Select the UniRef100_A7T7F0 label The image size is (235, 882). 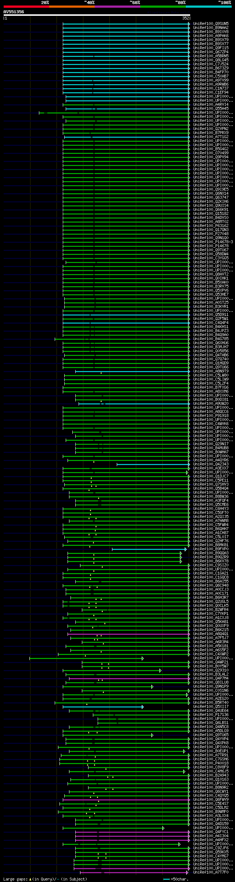pos(211,872)
